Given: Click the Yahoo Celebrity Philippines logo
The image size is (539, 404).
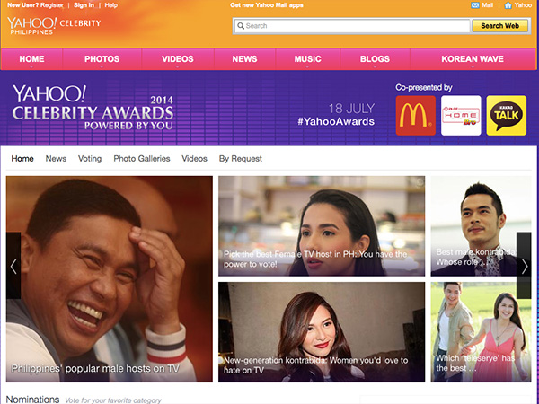Looking at the screenshot, I should pos(53,25).
